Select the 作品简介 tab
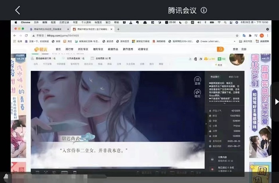Viewport: 279px width, 183px height. 215,77
